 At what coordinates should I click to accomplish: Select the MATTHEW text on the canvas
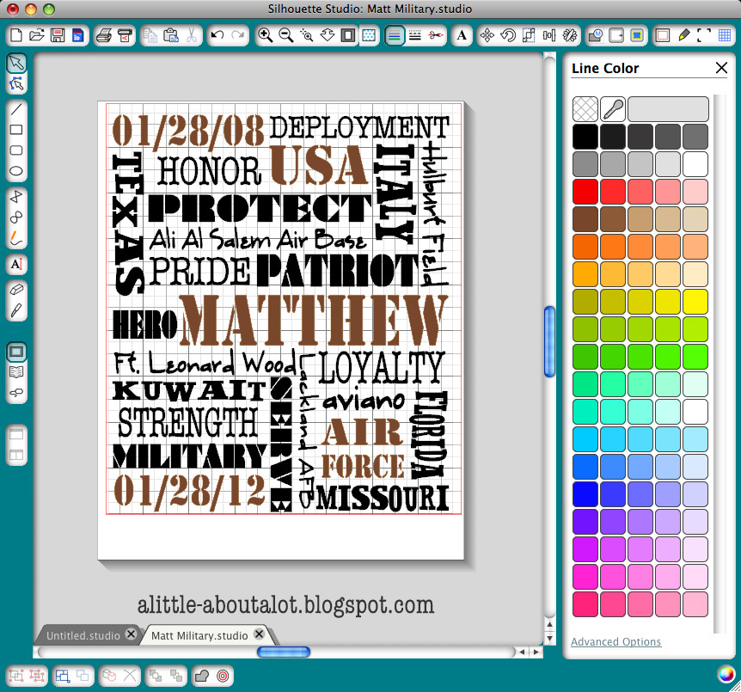tap(313, 320)
